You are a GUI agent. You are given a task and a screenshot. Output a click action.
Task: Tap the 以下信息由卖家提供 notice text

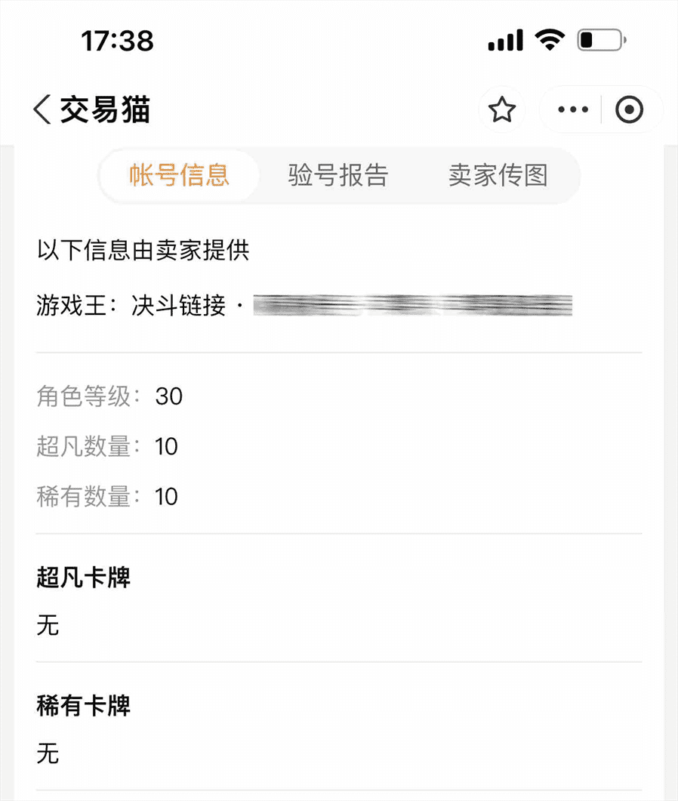(143, 251)
